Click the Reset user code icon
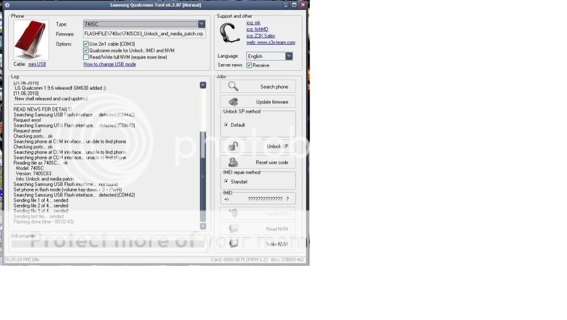The width and height of the screenshot is (567, 320). click(x=233, y=162)
